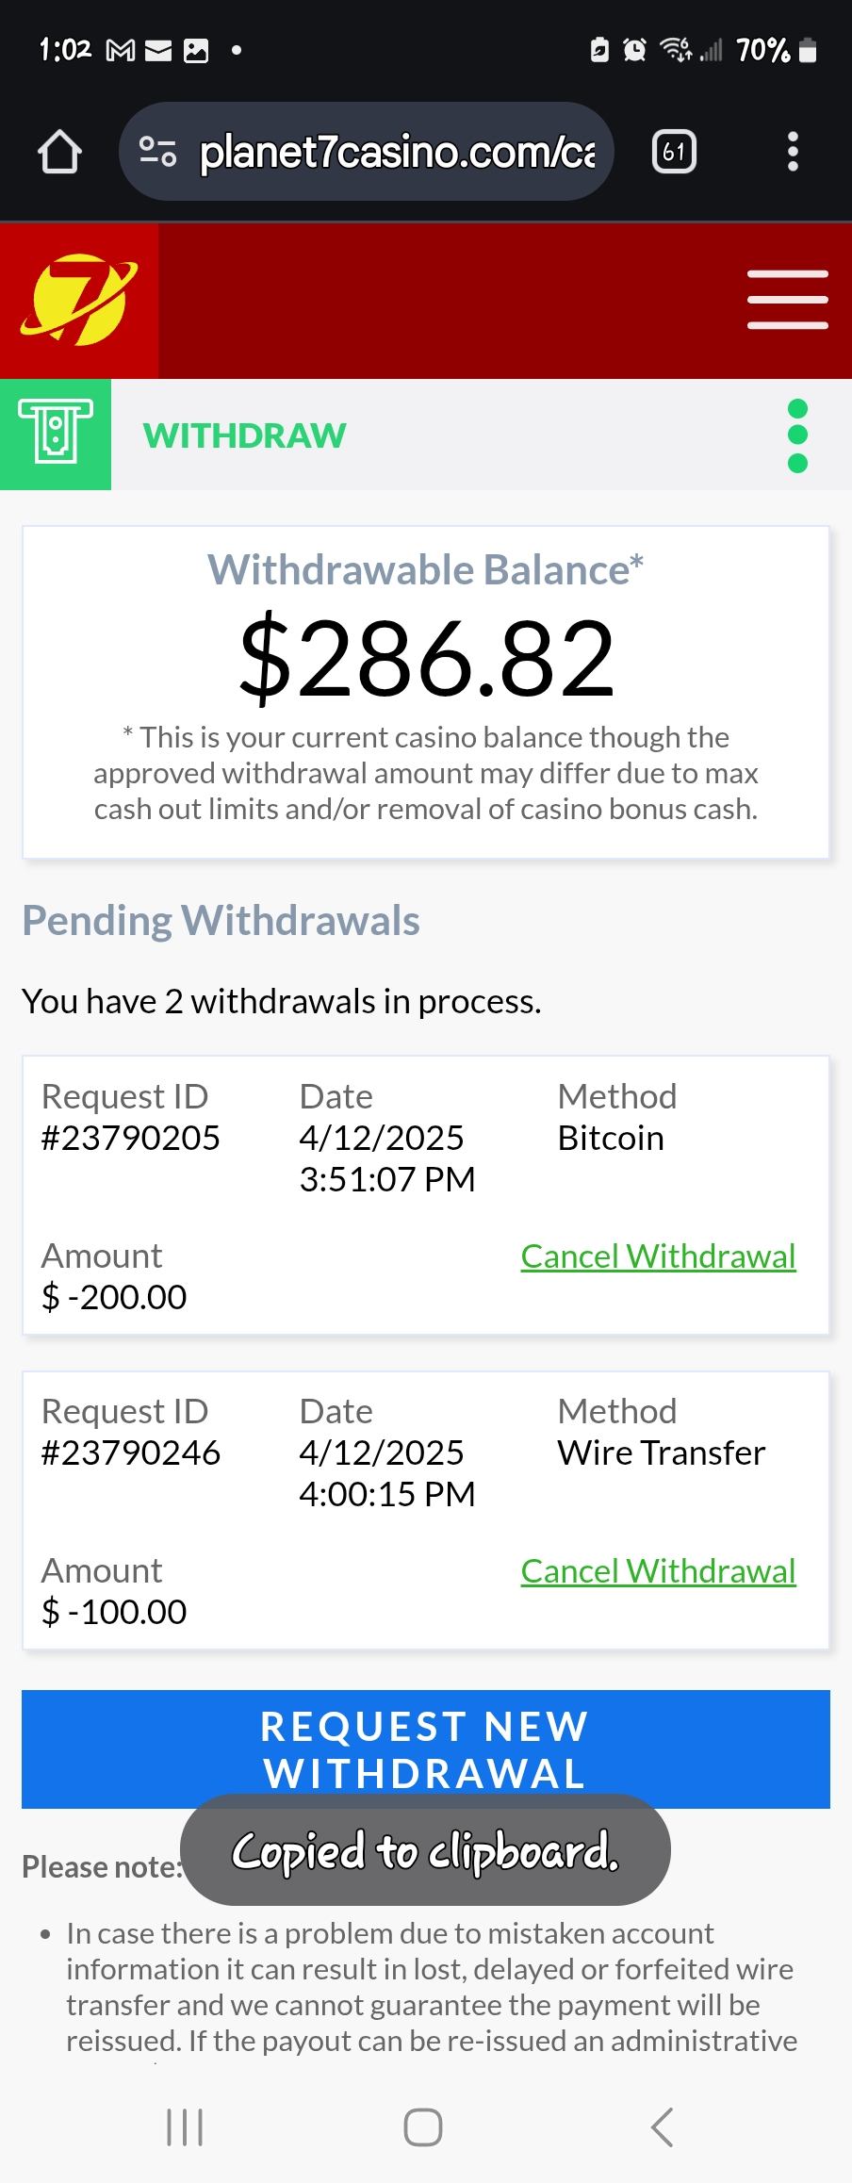
Task: Tap request ID #23790246 text
Action: (x=131, y=1453)
